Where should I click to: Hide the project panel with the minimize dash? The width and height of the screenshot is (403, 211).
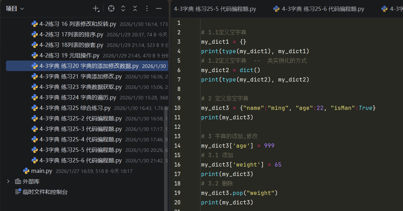click(159, 8)
